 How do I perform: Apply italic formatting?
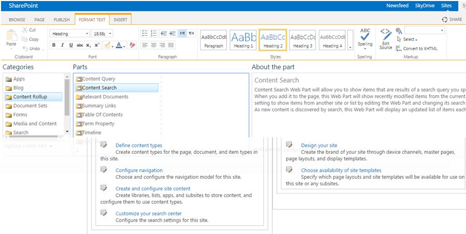click(x=63, y=46)
